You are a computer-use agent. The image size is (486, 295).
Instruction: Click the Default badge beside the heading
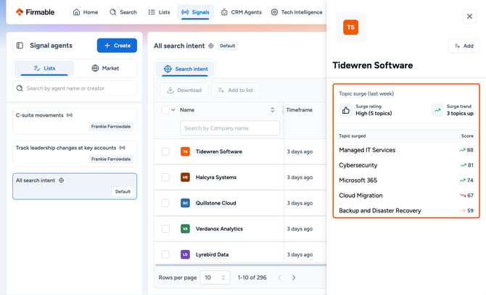228,46
